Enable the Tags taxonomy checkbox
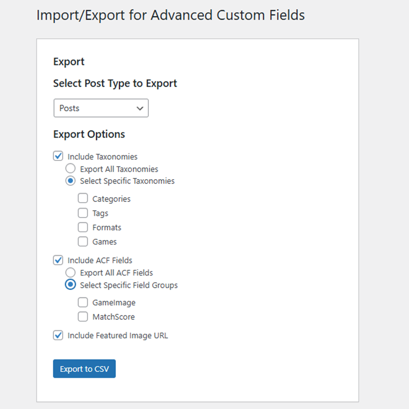 83,213
